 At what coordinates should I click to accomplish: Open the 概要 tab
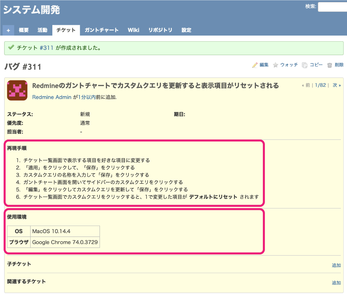point(24,30)
